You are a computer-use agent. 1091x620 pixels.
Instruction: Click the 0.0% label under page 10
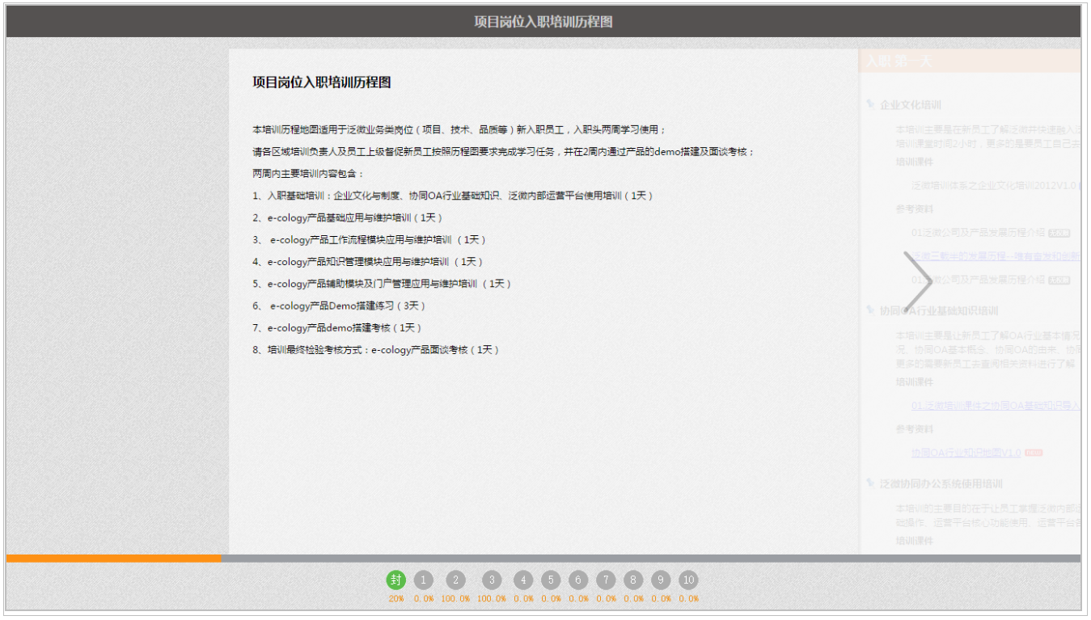coord(688,599)
